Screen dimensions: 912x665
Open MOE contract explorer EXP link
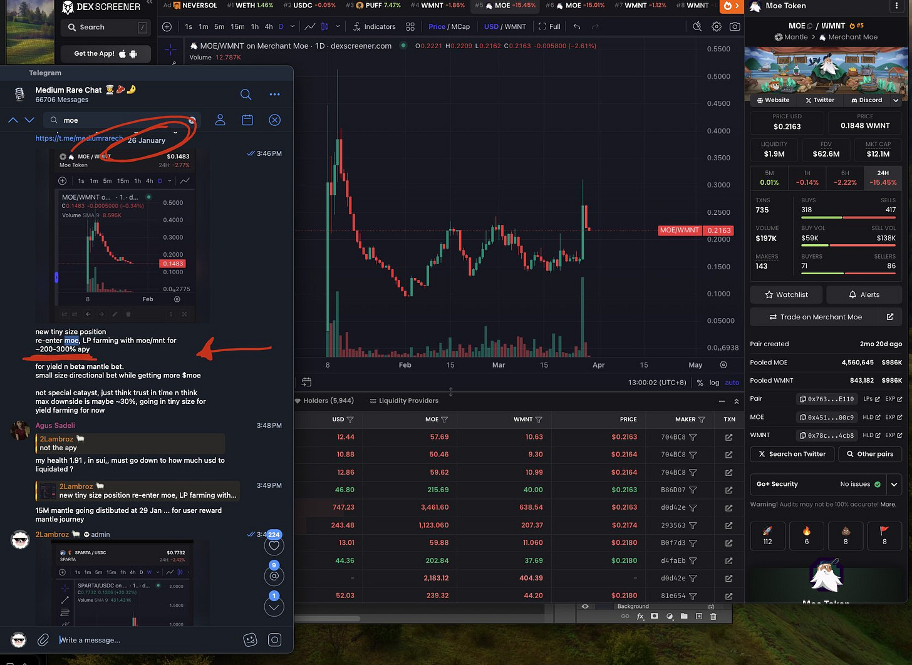[893, 417]
